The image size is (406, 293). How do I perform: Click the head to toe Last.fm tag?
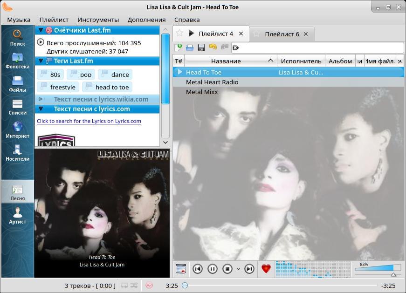tap(107, 87)
